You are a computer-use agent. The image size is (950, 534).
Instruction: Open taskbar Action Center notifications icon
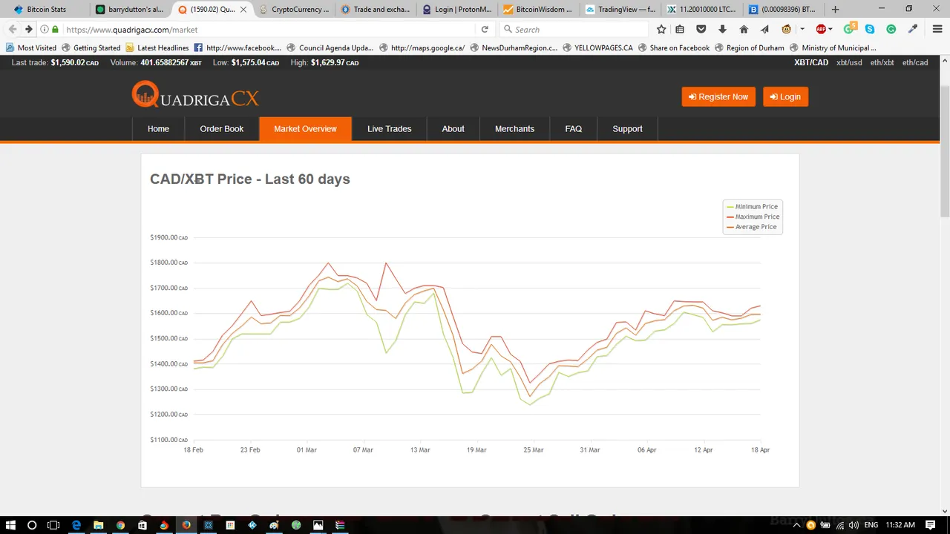tap(931, 525)
